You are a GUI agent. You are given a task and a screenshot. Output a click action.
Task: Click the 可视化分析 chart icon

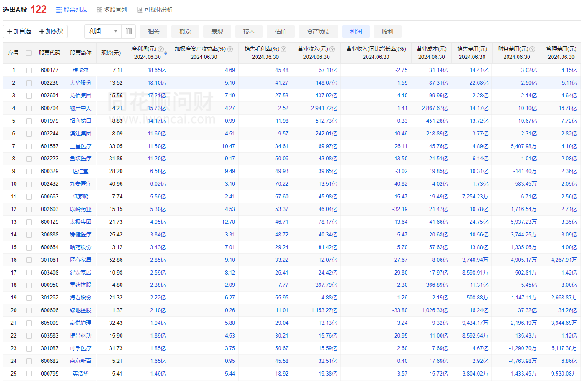140,10
